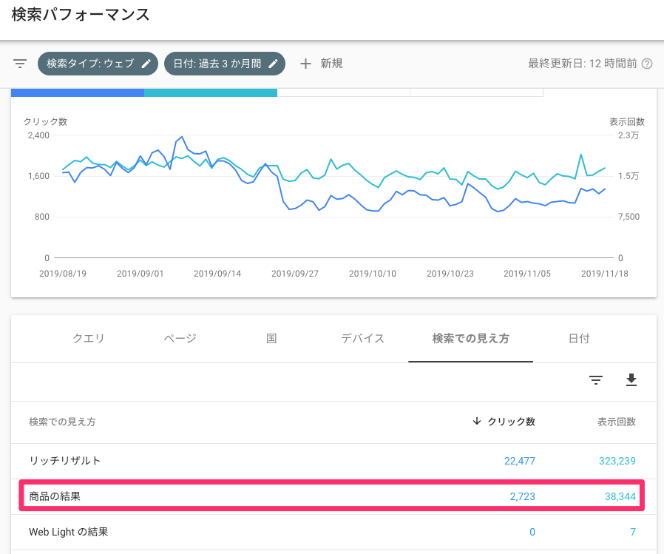Viewport: 664px width, 554px height.
Task: Click chart date label 2019/08/19
Action: [63, 274]
